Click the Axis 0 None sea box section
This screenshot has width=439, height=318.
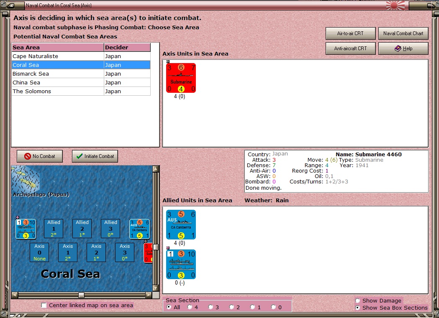(x=39, y=252)
